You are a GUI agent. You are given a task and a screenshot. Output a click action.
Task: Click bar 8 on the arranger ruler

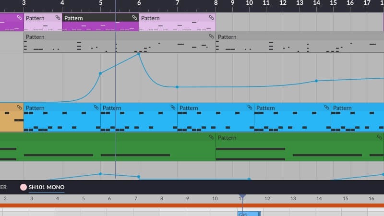tap(216, 3)
